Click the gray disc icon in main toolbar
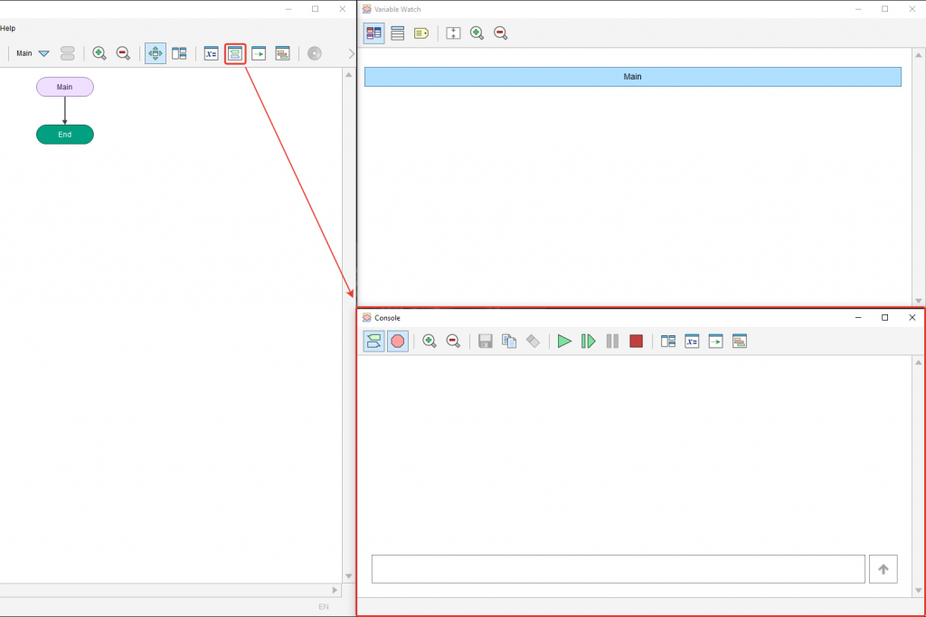The width and height of the screenshot is (926, 617). [314, 53]
